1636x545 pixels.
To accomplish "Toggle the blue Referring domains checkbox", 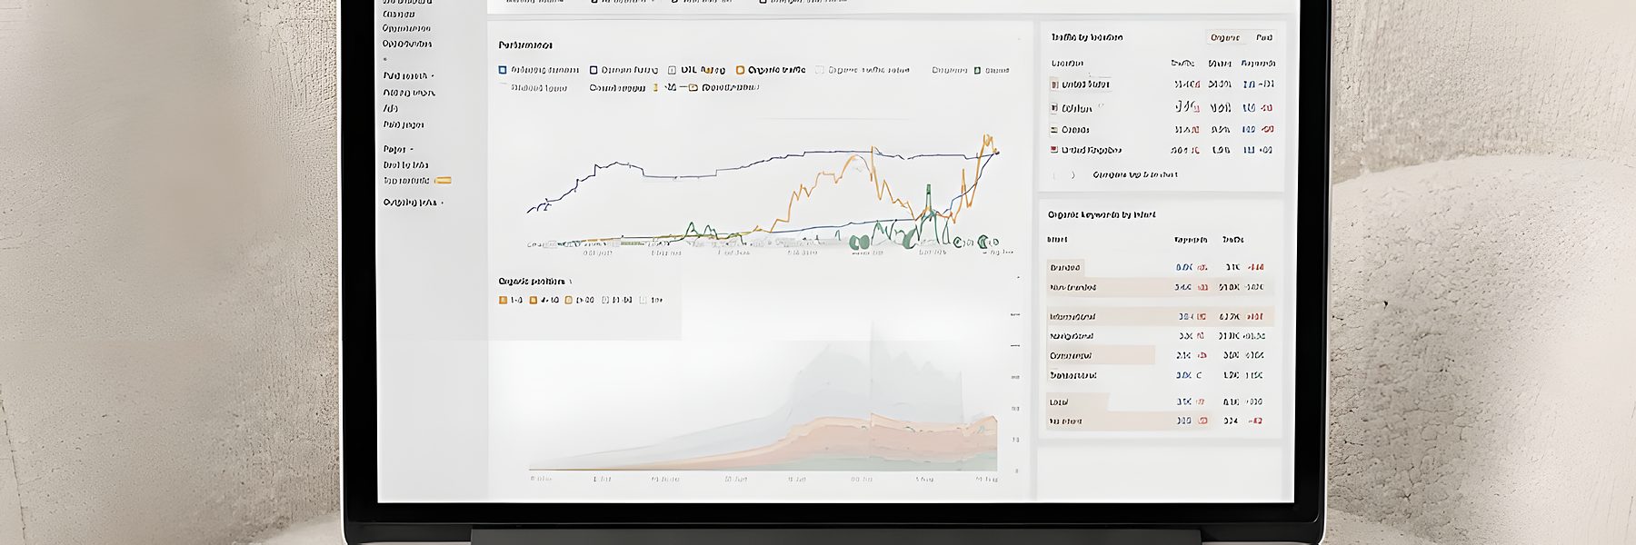I will point(503,70).
